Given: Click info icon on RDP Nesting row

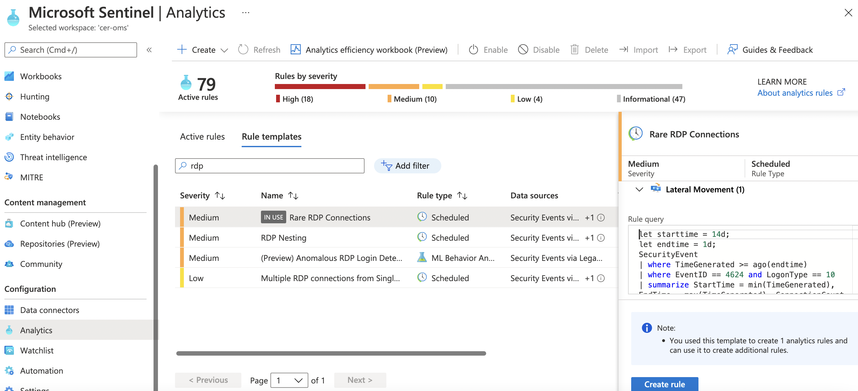Looking at the screenshot, I should [x=601, y=238].
